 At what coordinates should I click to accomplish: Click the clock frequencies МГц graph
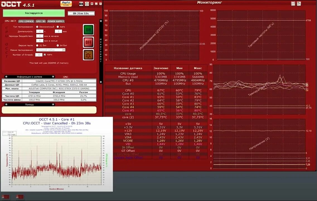(x=261, y=35)
